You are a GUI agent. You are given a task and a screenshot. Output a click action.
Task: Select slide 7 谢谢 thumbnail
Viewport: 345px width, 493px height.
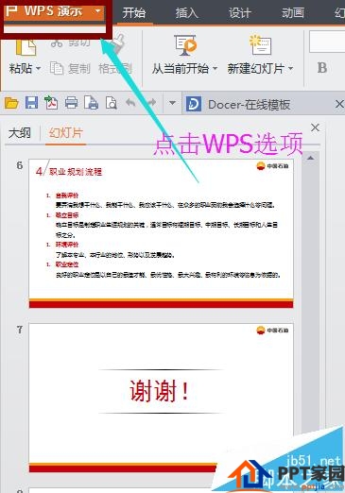coord(161,398)
